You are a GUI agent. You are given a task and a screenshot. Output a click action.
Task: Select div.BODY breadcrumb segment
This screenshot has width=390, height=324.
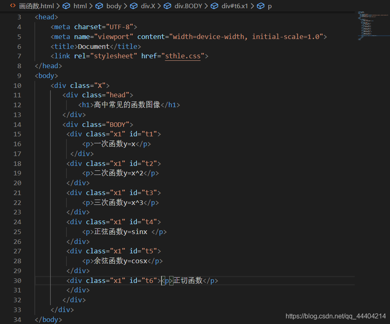[x=188, y=6]
